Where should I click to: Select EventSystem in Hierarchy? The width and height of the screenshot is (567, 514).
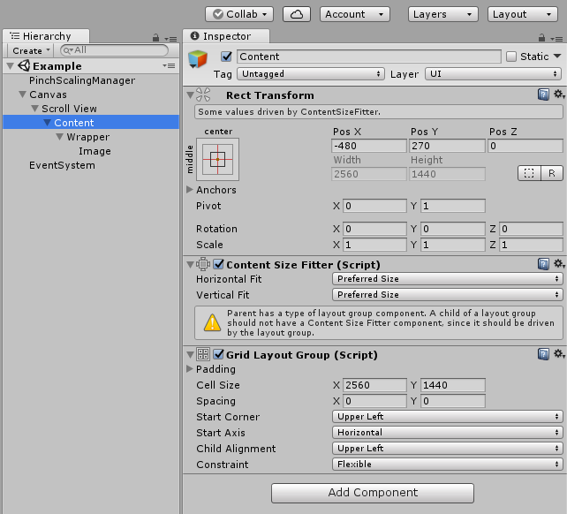(62, 165)
